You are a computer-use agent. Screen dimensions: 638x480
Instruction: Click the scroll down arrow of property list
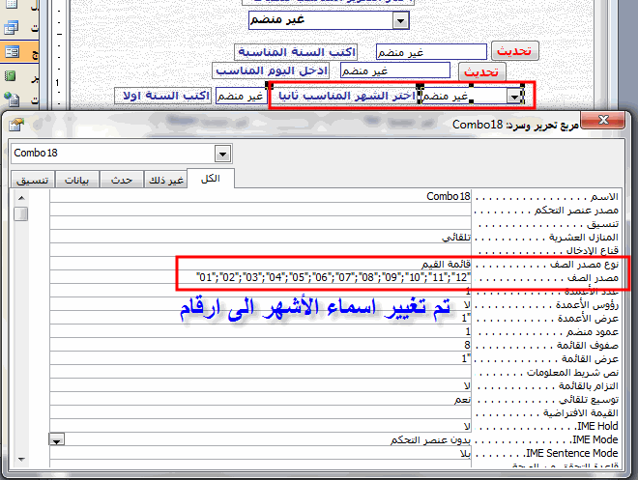21,460
